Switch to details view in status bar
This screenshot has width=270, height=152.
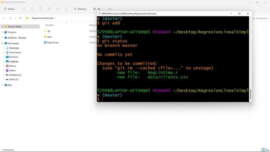point(263,150)
